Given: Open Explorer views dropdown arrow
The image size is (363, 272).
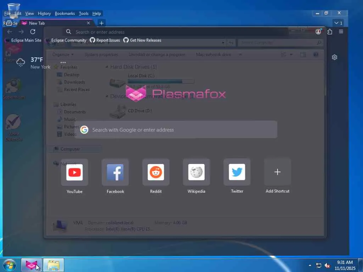Looking at the screenshot, I should point(291,55).
